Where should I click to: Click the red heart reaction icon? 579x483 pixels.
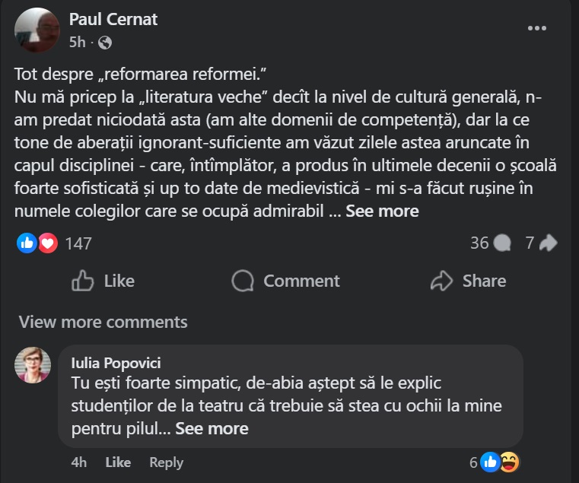[x=47, y=243]
